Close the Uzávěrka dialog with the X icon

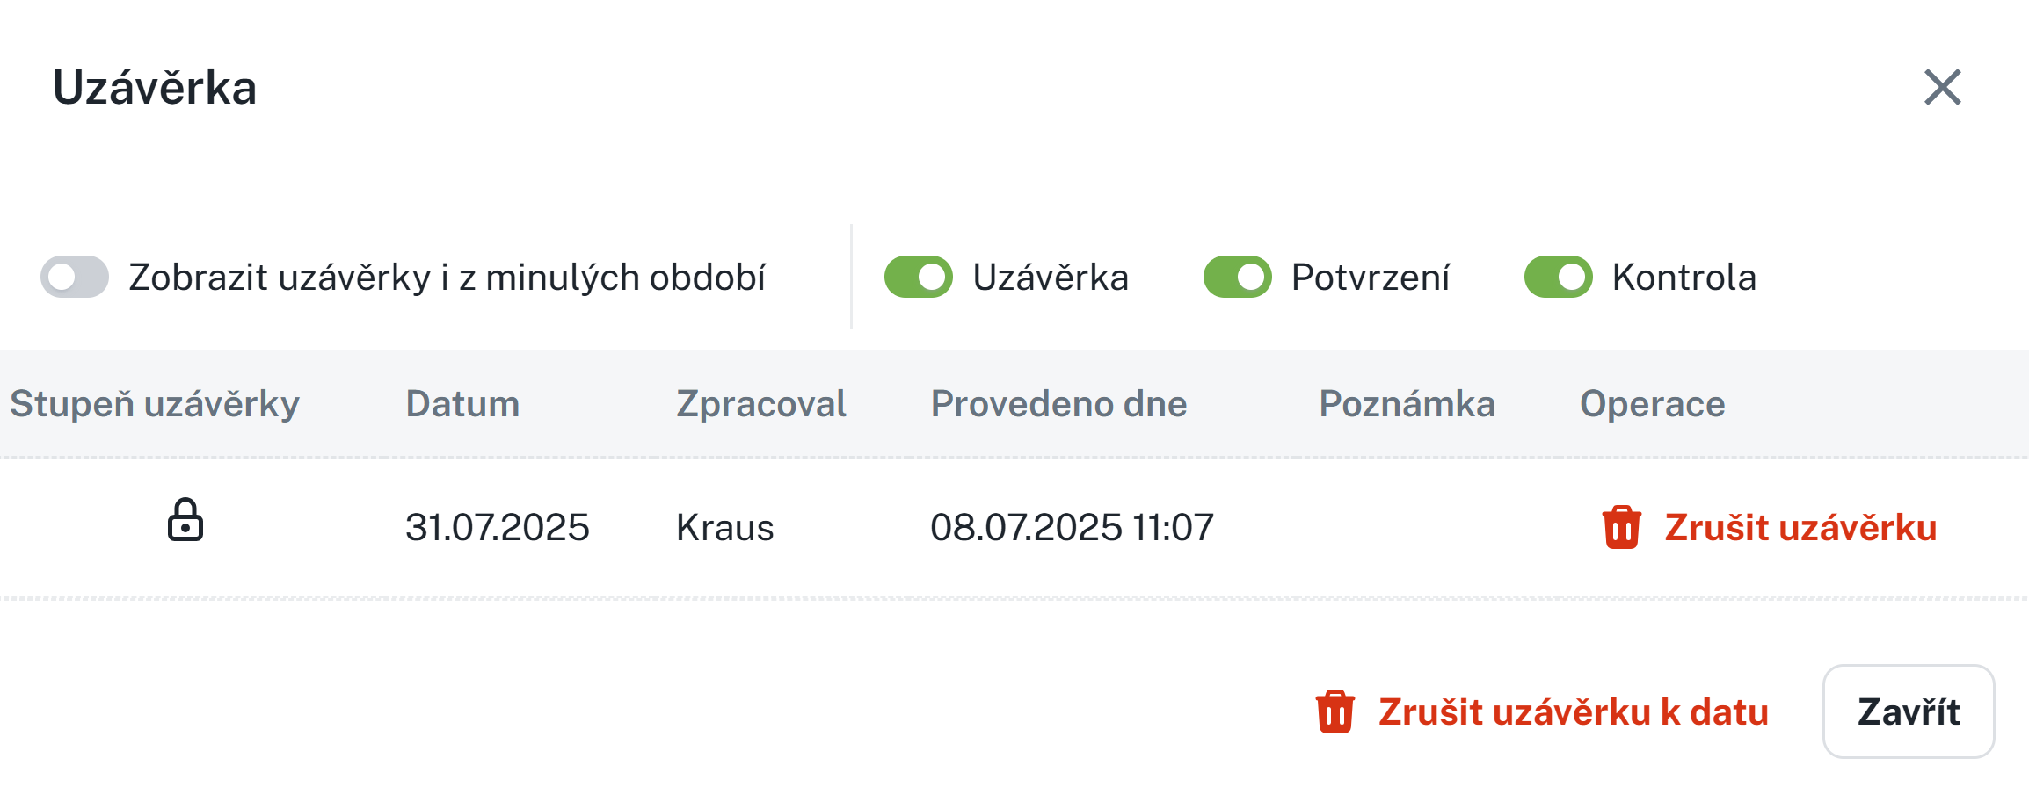click(x=1942, y=87)
